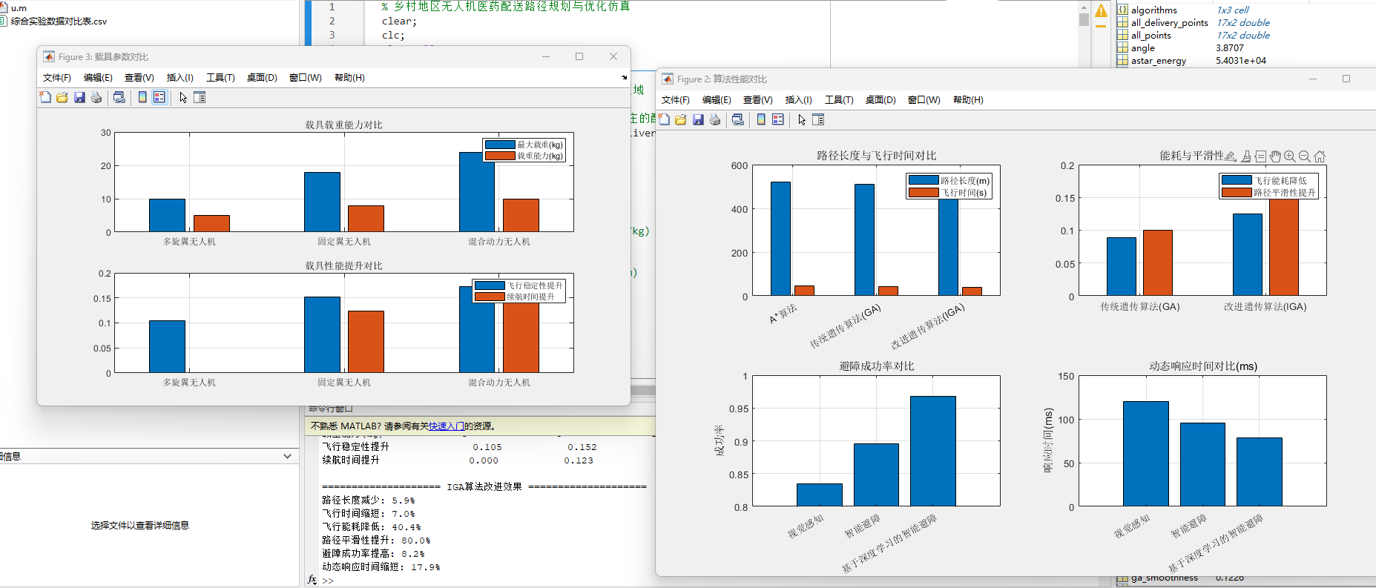The height and width of the screenshot is (588, 1376).
Task: Open the 快速入门 link in command window
Action: point(447,426)
